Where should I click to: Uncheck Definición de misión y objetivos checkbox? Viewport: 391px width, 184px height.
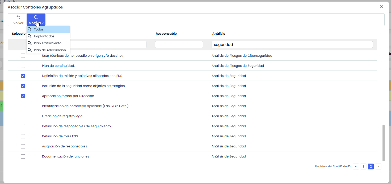point(23,76)
